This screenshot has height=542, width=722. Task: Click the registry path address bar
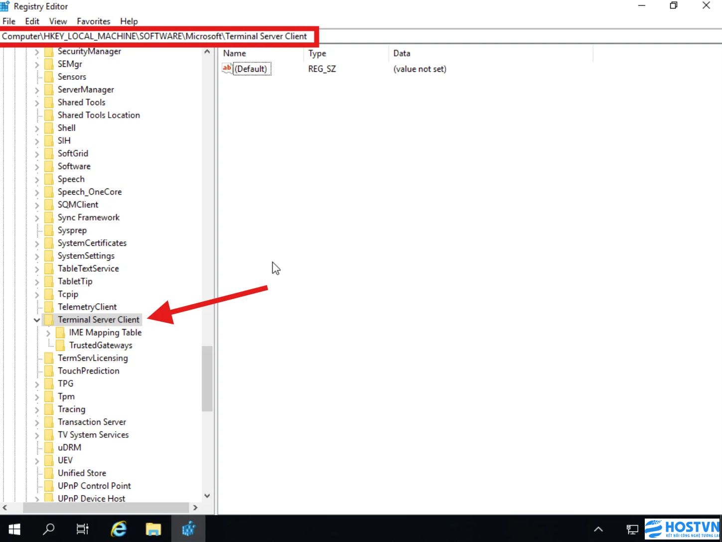361,36
